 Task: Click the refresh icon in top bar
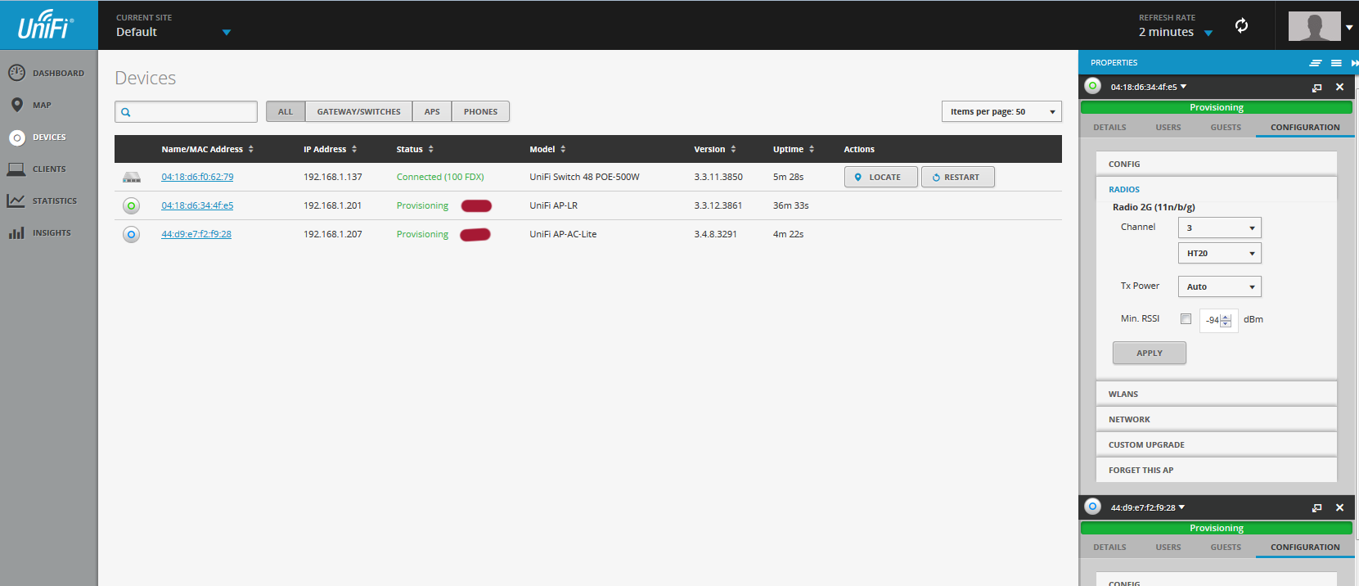tap(1241, 25)
